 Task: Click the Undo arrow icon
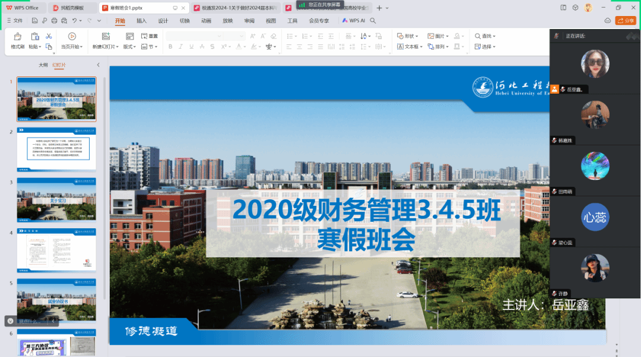[75, 21]
